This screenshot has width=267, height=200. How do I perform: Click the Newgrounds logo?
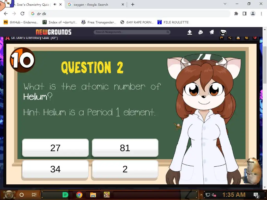pos(53,32)
